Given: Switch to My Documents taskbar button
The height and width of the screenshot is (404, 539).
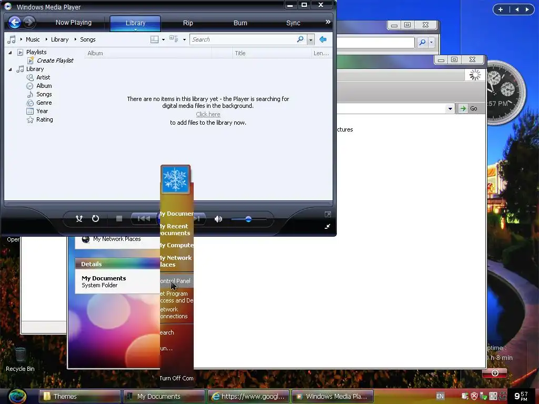Looking at the screenshot, I should [164, 397].
